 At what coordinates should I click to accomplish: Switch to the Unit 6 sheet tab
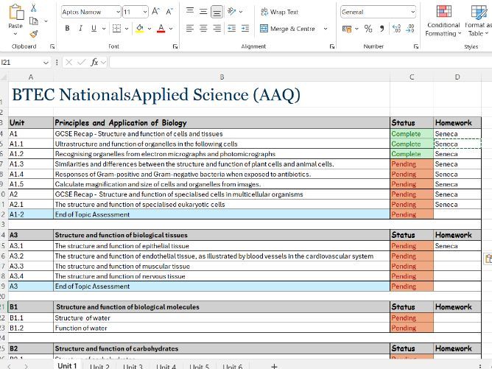(x=233, y=366)
